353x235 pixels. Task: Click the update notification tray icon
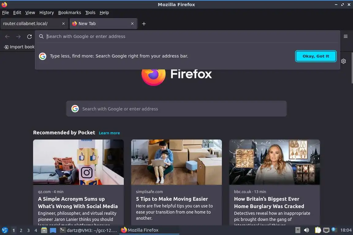pos(334,230)
